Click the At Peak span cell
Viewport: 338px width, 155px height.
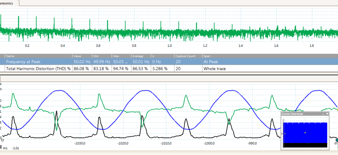270,62
